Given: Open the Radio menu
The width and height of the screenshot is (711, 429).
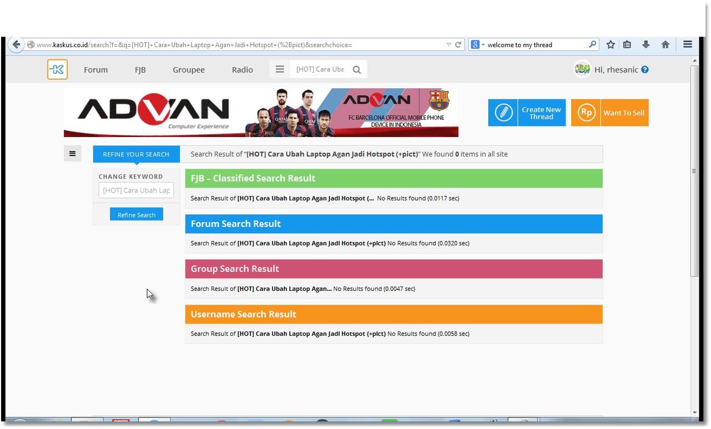Looking at the screenshot, I should click(x=242, y=69).
